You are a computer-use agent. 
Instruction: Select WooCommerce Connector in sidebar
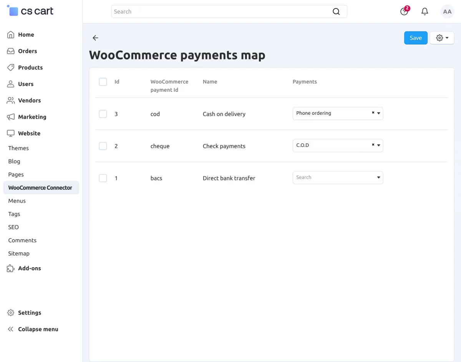pos(41,188)
